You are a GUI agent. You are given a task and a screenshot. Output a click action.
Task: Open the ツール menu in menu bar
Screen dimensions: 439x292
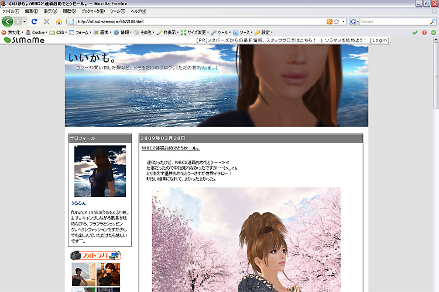pos(117,12)
